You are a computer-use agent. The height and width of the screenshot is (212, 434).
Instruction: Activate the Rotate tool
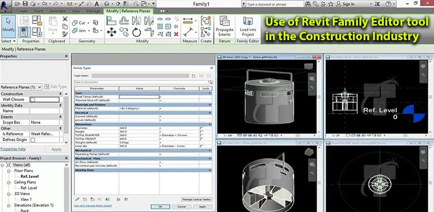136,32
